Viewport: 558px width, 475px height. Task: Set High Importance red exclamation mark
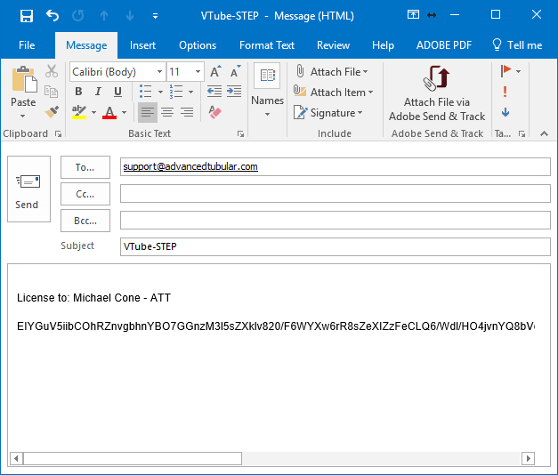[505, 92]
